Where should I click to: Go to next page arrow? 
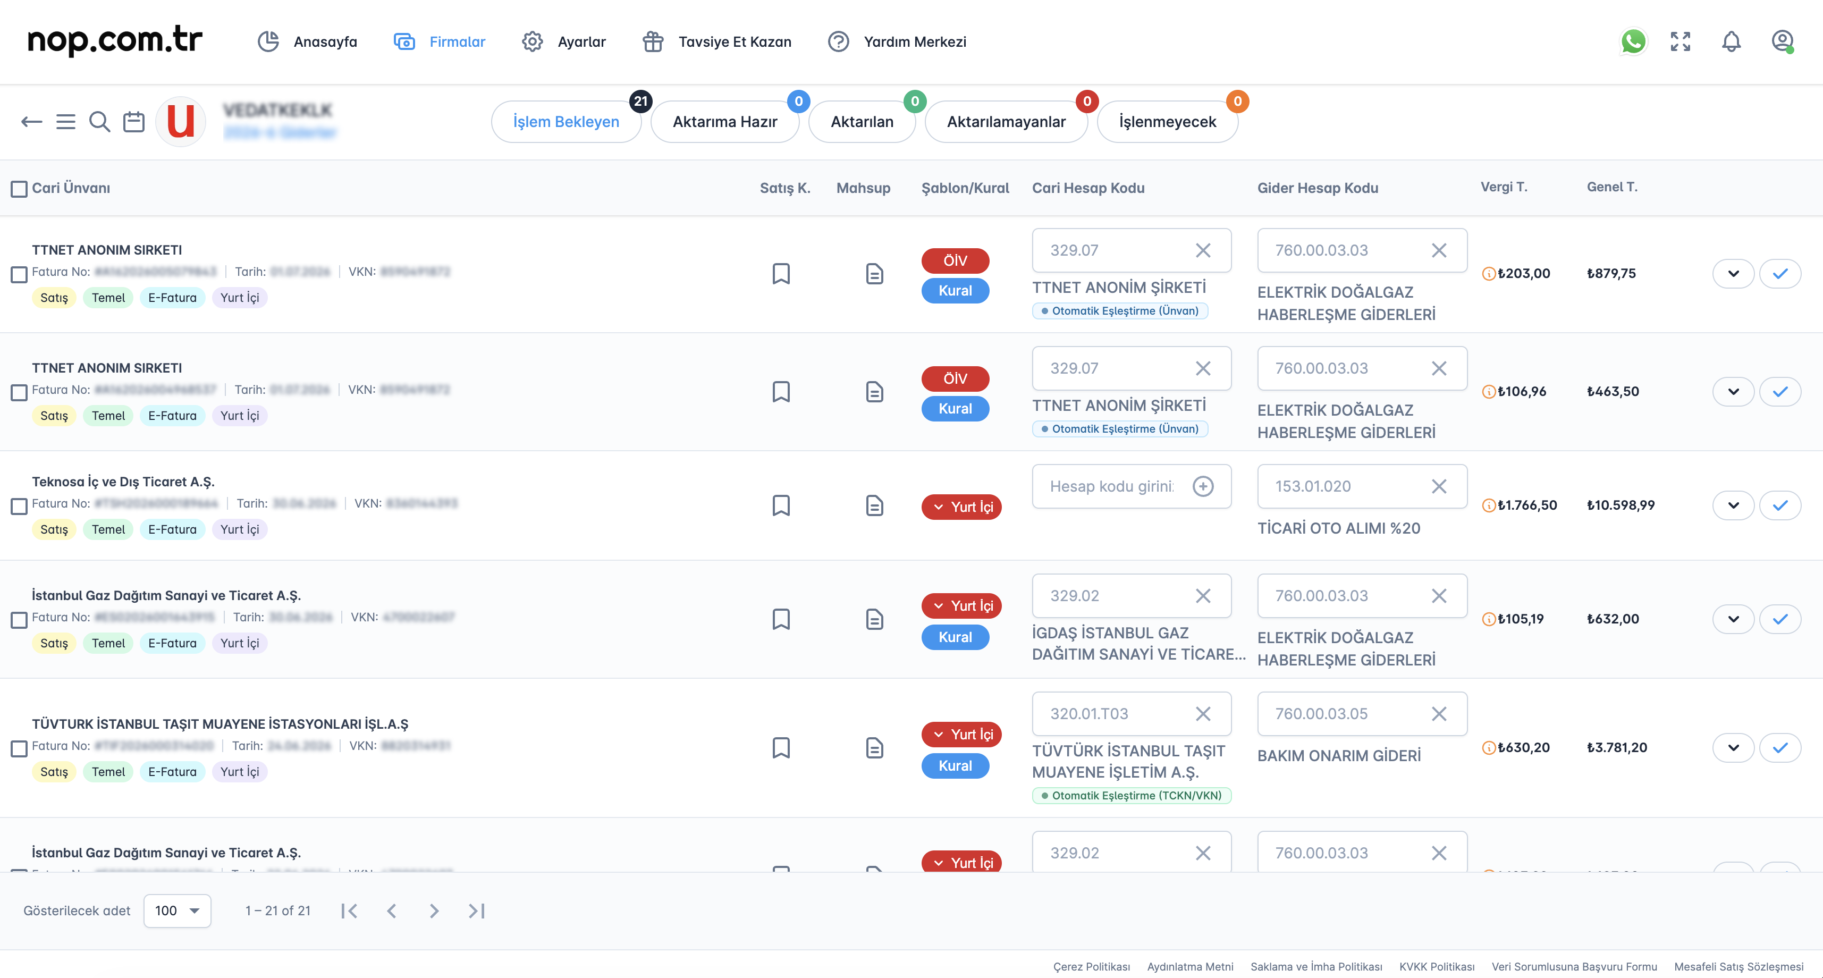[435, 911]
